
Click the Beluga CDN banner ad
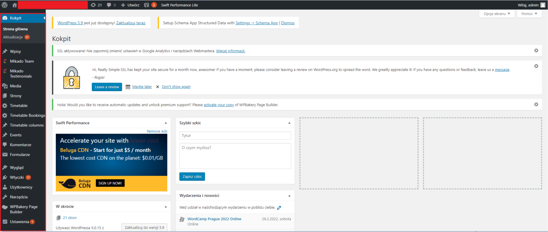(112, 162)
